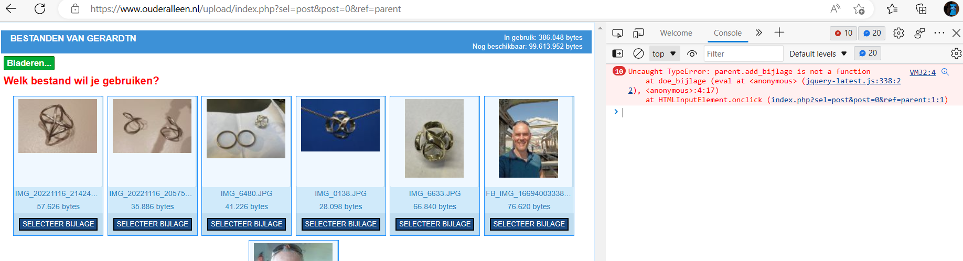The image size is (963, 261).
Task: Open the VM32:4 source link
Action: [x=922, y=72]
